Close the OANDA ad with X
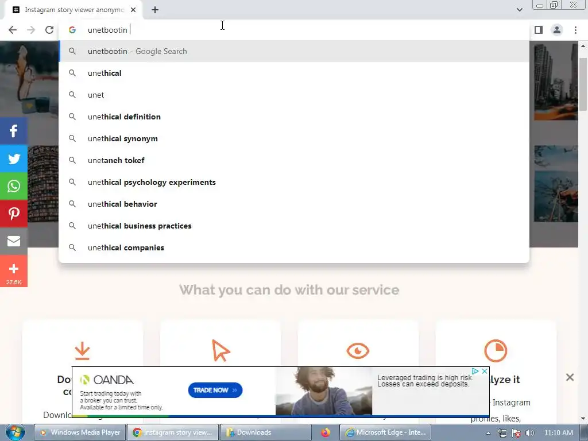Image resolution: width=588 pixels, height=441 pixels. [485, 371]
